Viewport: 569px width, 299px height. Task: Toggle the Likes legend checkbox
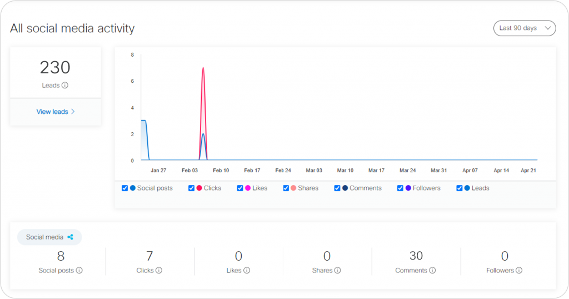(x=240, y=188)
